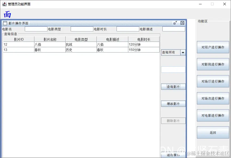Image resolution: width=231 pixels, height=158 pixels.
Task: Click the 影片名称 column header
Action: tap(50, 39)
